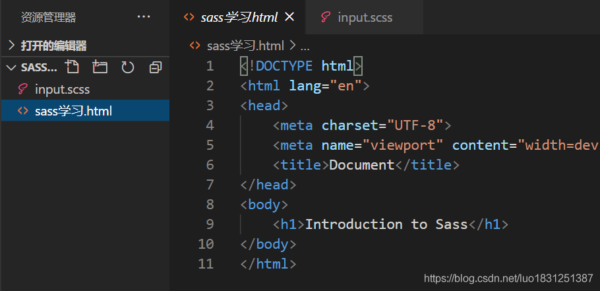Click the opening body tag on line 8
This screenshot has height=291, width=600.
(264, 205)
